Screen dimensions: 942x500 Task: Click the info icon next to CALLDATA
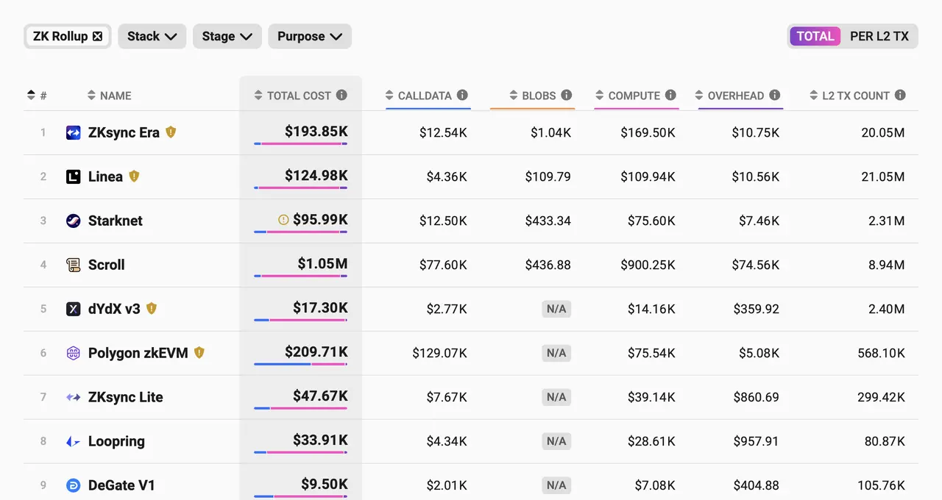462,95
